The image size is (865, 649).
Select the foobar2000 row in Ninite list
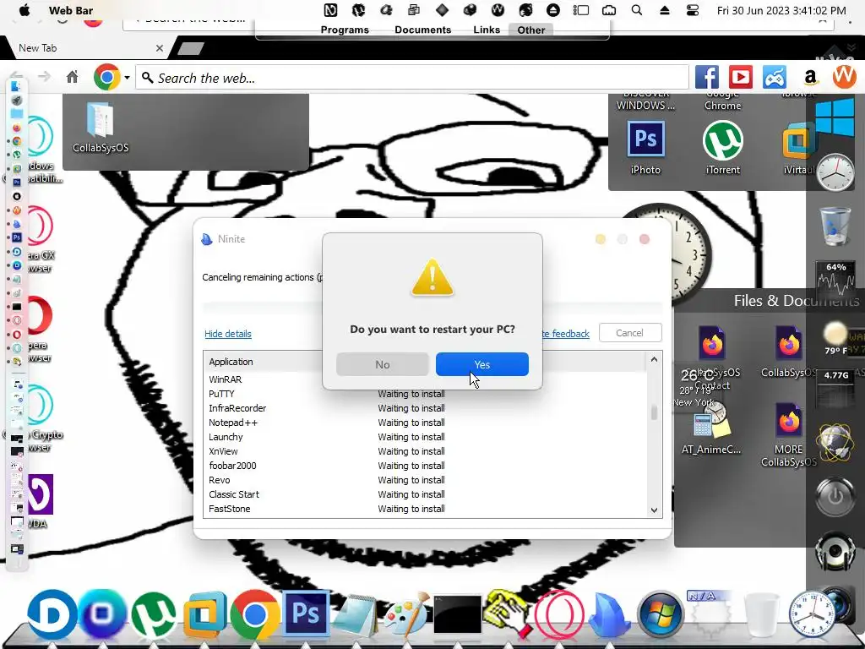point(424,466)
